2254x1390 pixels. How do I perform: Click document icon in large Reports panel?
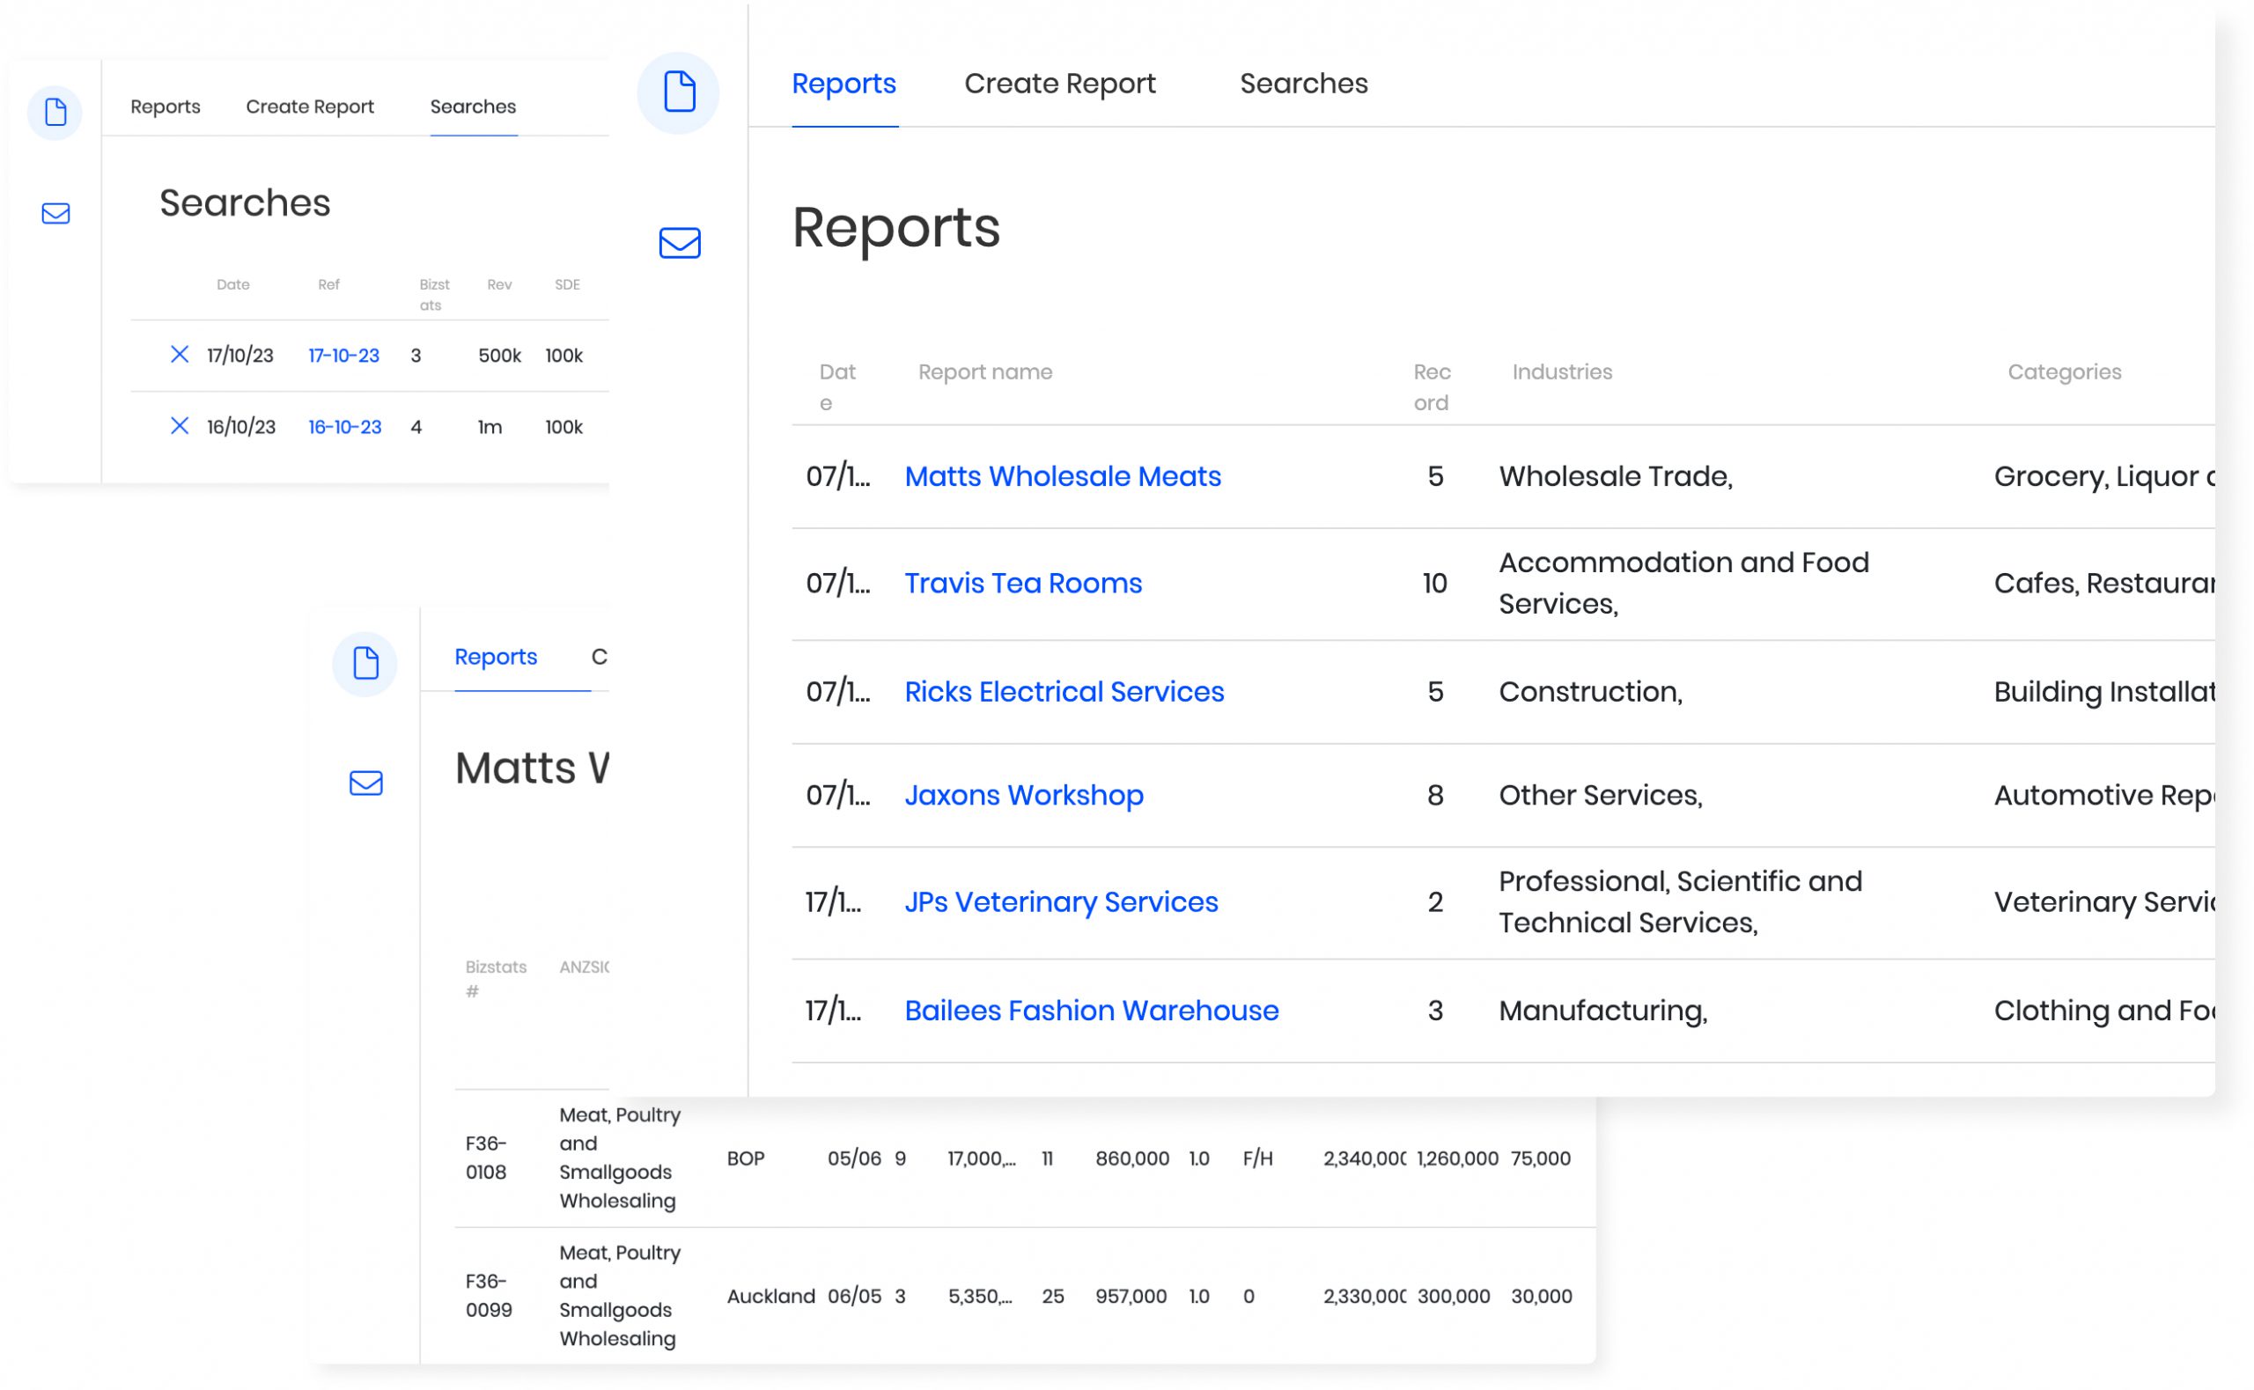(679, 92)
